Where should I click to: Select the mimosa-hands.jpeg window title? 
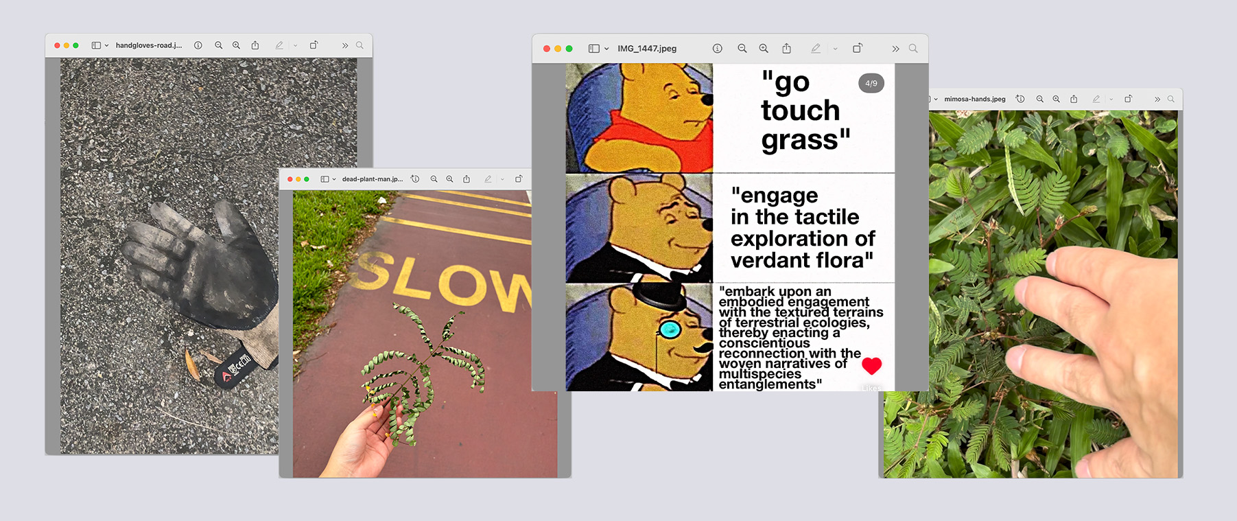[975, 100]
